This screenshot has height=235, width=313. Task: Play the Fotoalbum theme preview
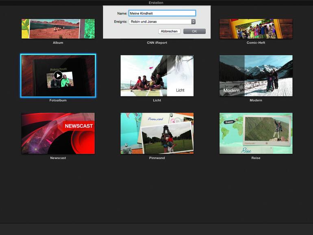58,76
